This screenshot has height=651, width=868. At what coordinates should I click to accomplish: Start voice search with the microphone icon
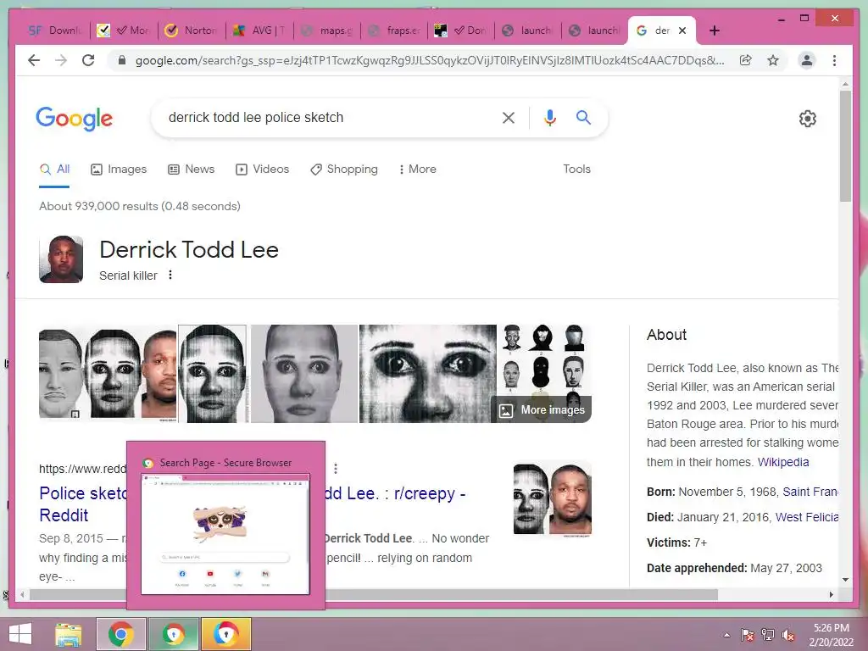coord(549,117)
